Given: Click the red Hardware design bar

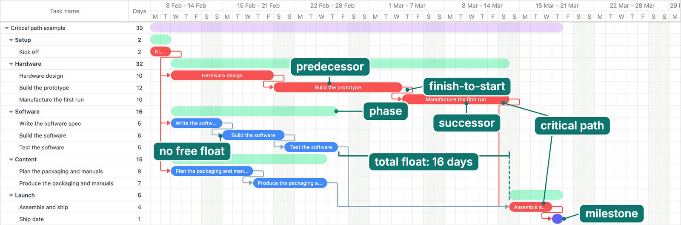Looking at the screenshot, I should 222,76.
